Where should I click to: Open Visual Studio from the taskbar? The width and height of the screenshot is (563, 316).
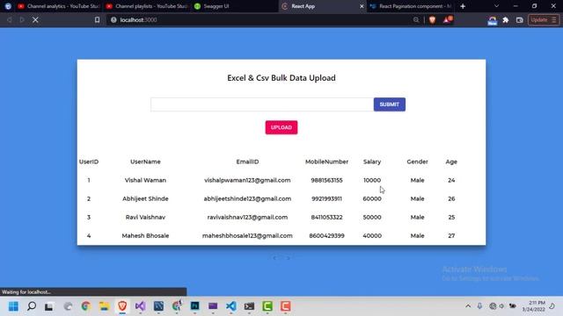tap(141, 306)
